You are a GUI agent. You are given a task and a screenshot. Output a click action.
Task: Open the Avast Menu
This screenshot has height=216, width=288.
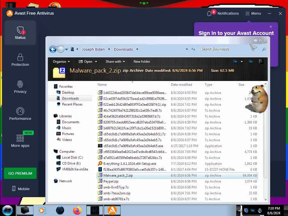coord(253,13)
